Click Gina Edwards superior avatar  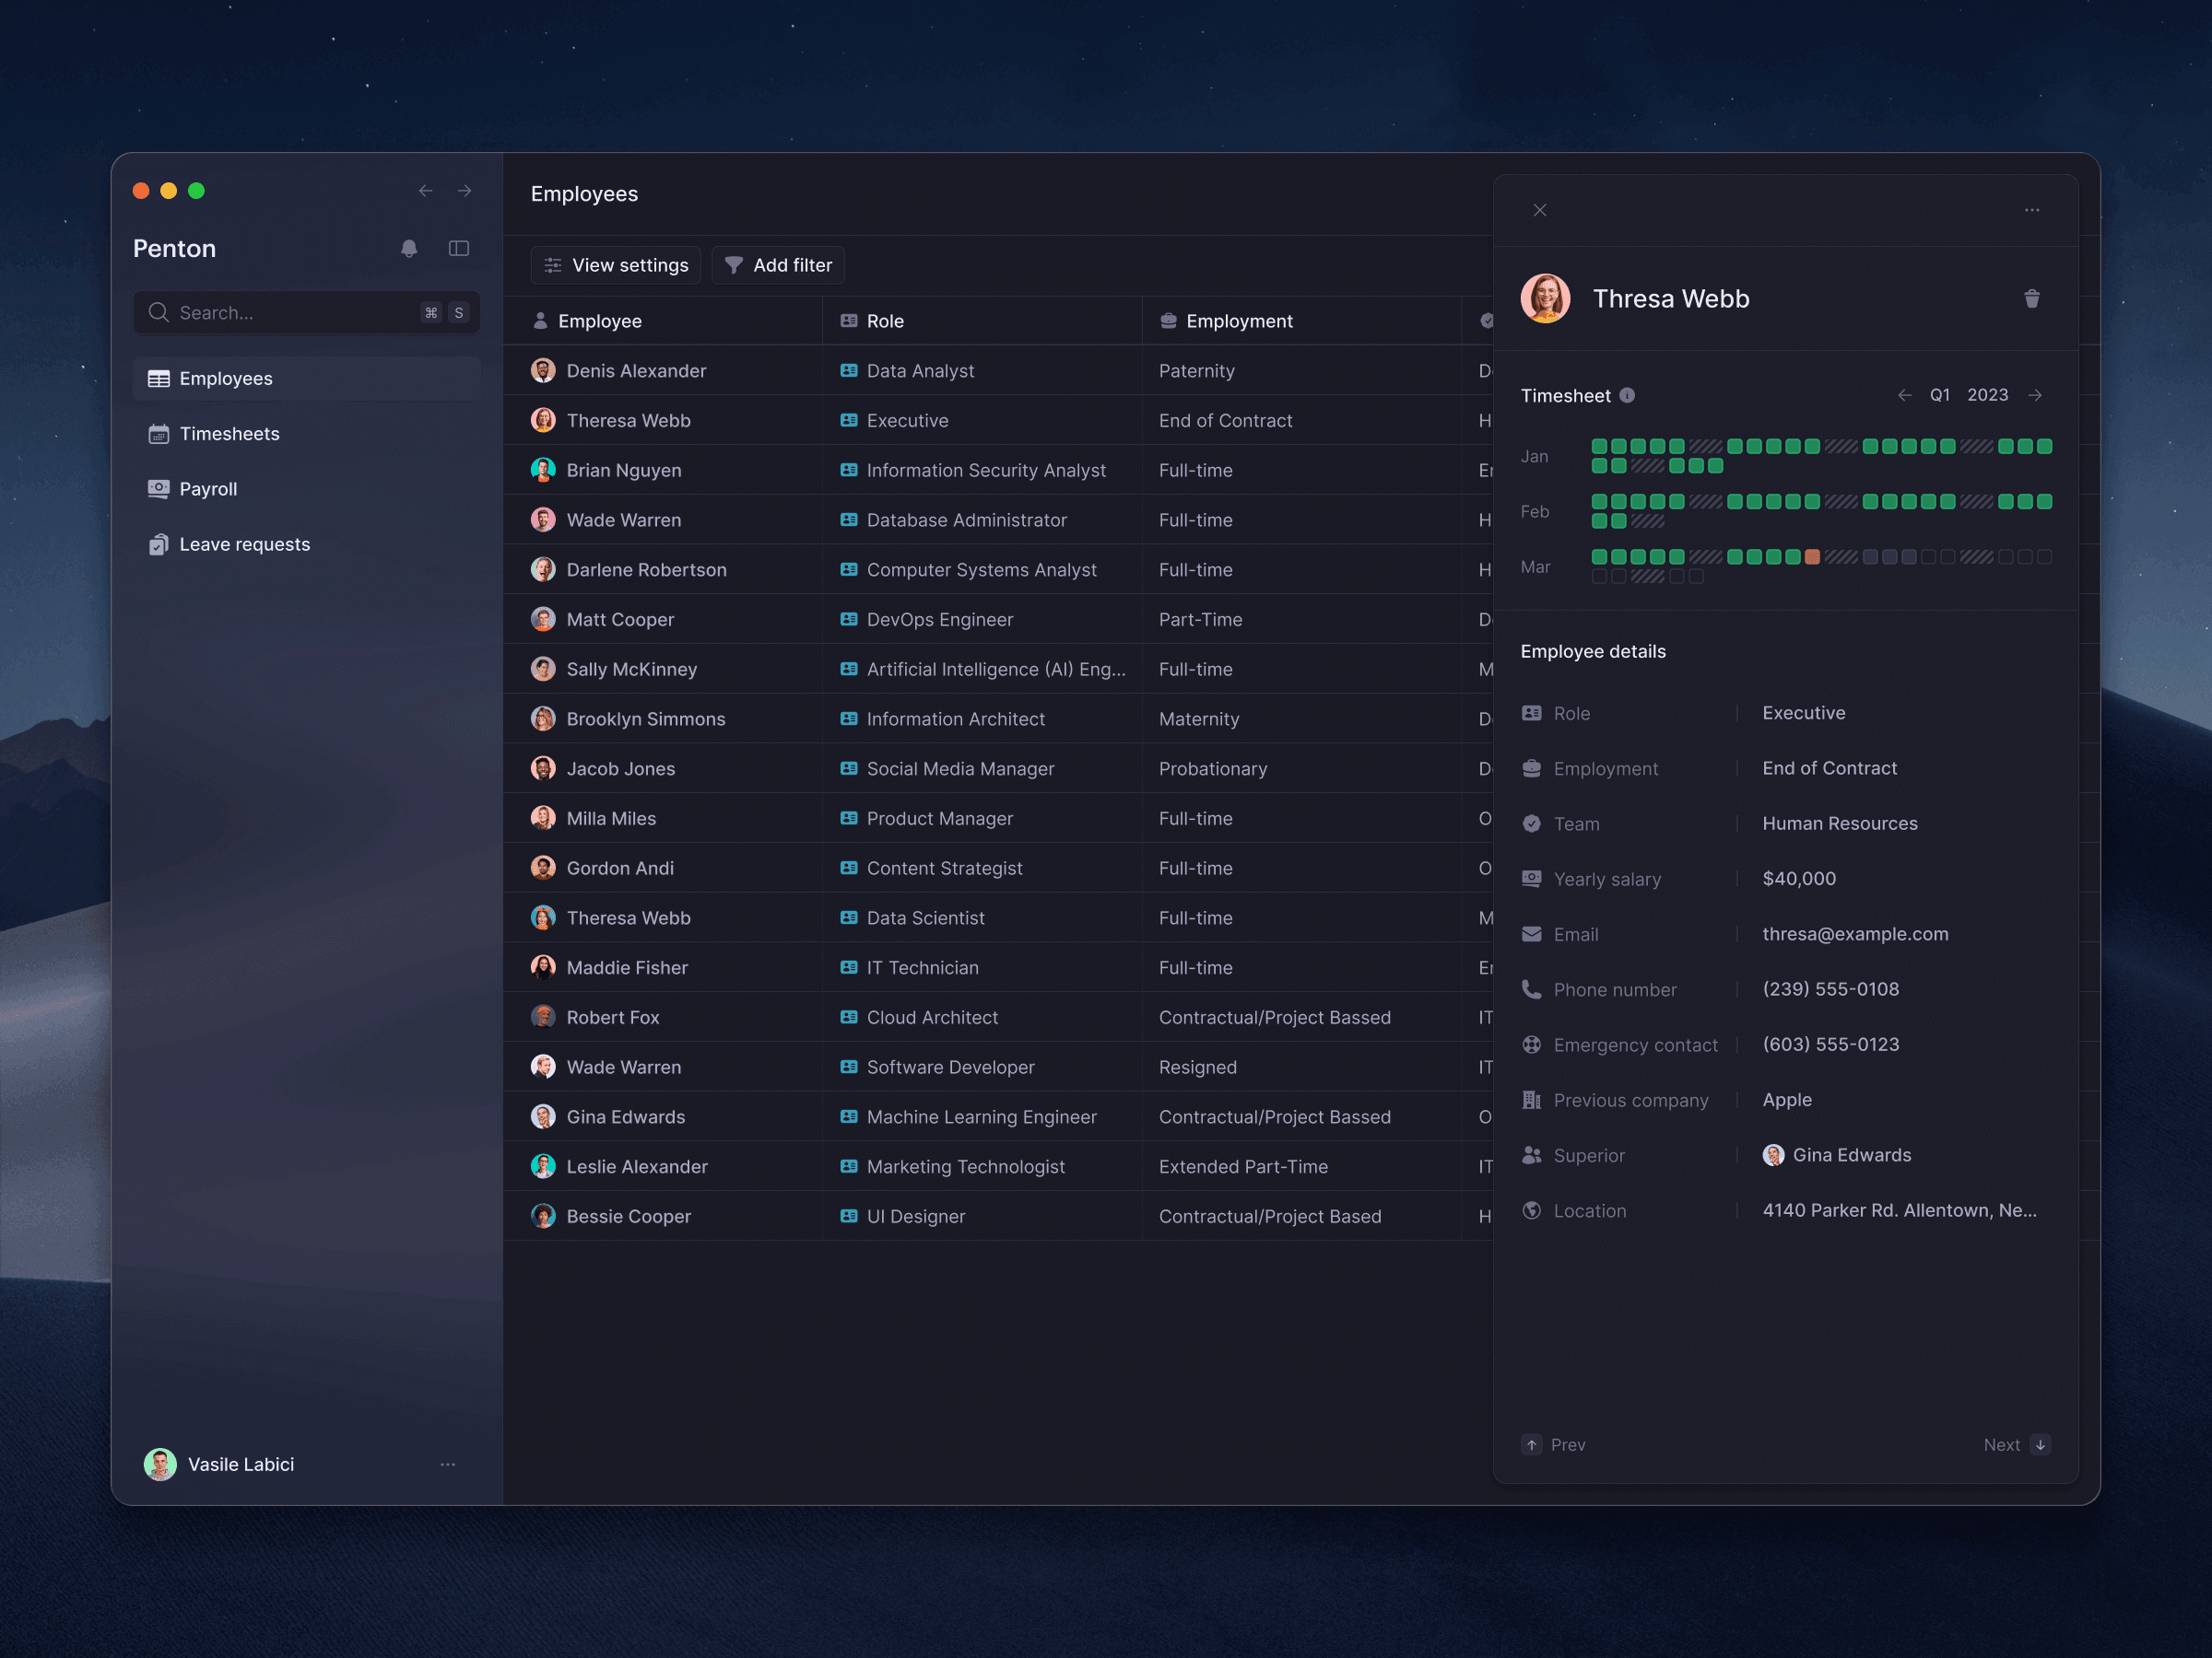[1774, 1155]
